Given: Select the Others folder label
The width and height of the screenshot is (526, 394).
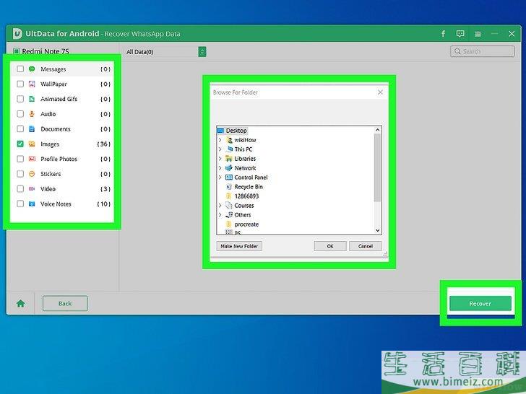Looking at the screenshot, I should tap(243, 215).
